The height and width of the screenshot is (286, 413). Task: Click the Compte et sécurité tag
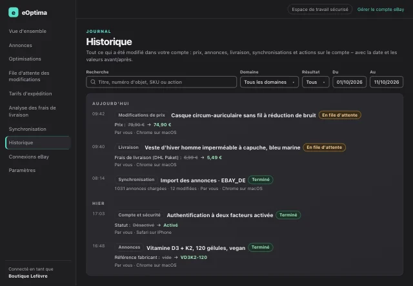139,214
